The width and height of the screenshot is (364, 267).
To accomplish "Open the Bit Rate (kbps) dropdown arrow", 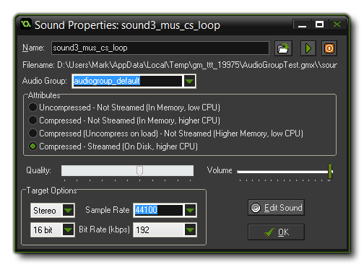I will (190, 229).
